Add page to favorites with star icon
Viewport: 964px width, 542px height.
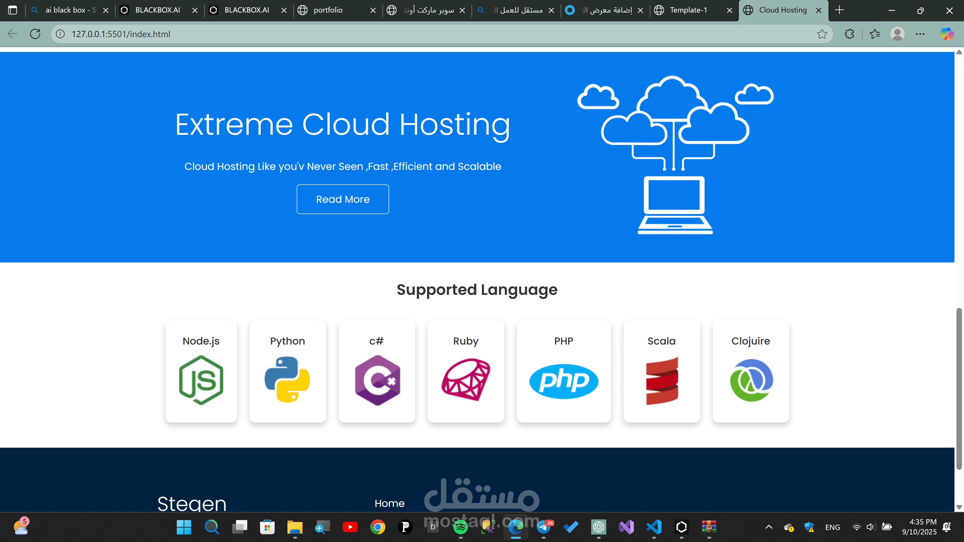[x=822, y=34]
